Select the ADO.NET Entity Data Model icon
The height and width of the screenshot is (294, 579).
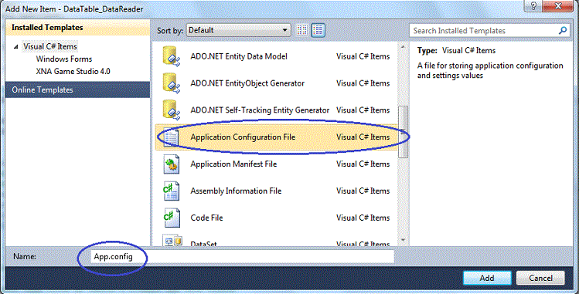click(x=172, y=56)
